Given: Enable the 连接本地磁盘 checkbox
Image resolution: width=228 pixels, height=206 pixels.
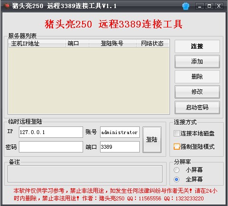Looking at the screenshot, I should (177, 134).
